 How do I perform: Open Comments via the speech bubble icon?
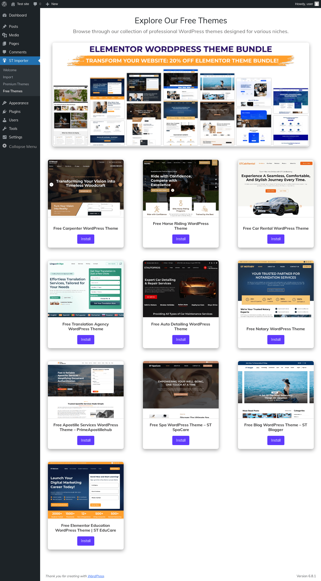coord(5,52)
